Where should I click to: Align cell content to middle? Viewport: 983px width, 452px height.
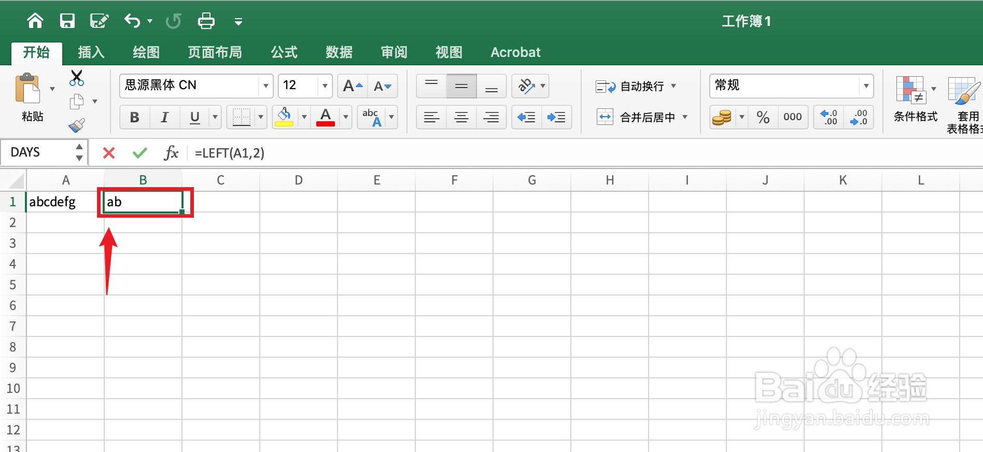pyautogui.click(x=461, y=86)
